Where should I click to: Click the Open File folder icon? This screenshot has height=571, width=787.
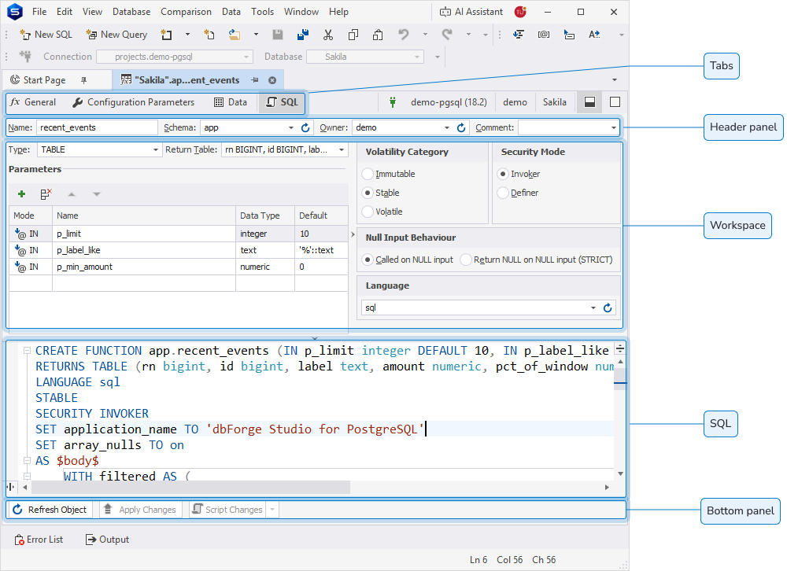point(234,35)
